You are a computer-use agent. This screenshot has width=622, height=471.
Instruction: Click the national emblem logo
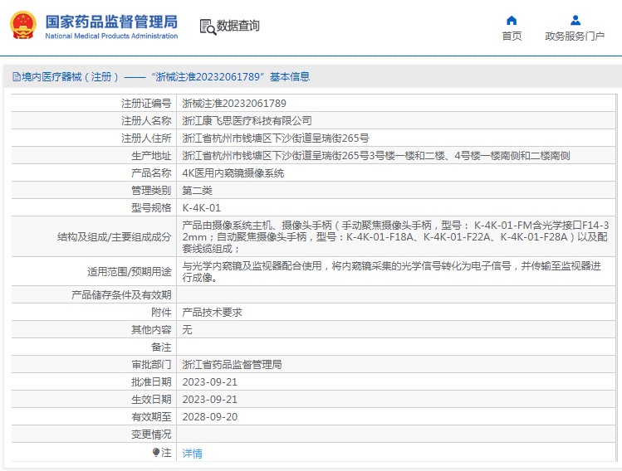point(22,25)
